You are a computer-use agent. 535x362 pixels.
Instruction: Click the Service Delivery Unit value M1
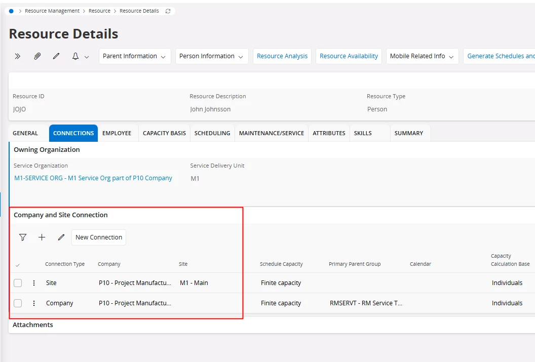[195, 179]
